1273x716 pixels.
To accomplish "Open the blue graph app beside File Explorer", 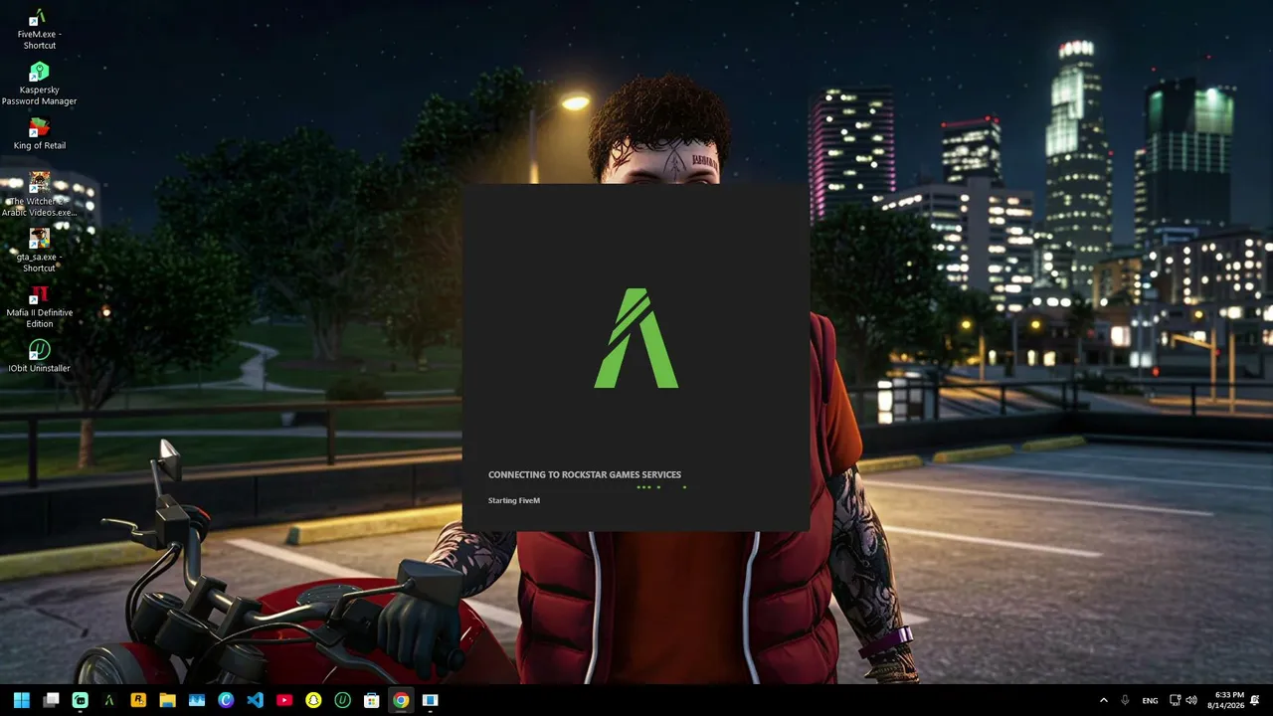I will [197, 700].
